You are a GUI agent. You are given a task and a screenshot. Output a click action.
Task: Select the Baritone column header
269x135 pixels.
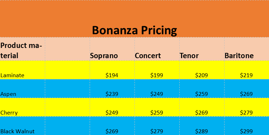247,49
